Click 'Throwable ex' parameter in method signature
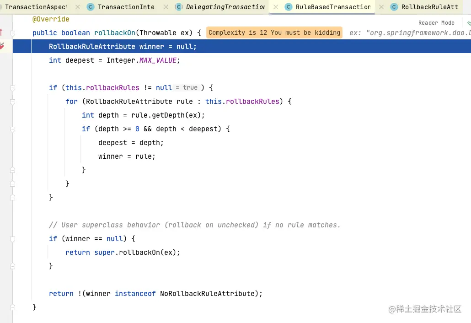The image size is (471, 323). tap(166, 33)
